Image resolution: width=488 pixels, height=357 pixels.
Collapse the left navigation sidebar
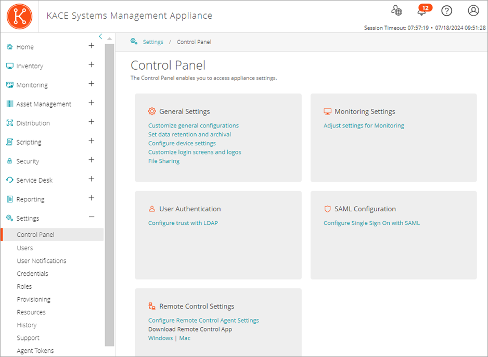100,36
